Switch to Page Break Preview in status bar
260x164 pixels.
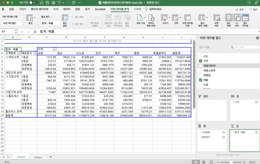click(211, 162)
